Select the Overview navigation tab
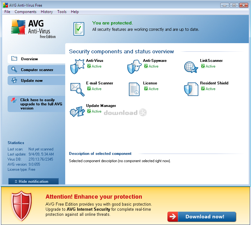This screenshot has height=225, width=251. tap(36, 59)
